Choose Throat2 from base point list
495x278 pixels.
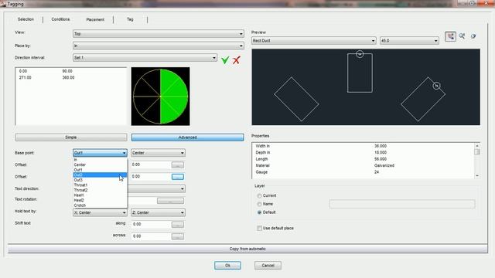pyautogui.click(x=100, y=190)
